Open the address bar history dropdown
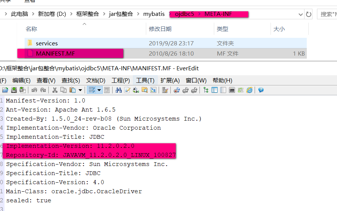The width and height of the screenshot is (337, 211). 300,14
